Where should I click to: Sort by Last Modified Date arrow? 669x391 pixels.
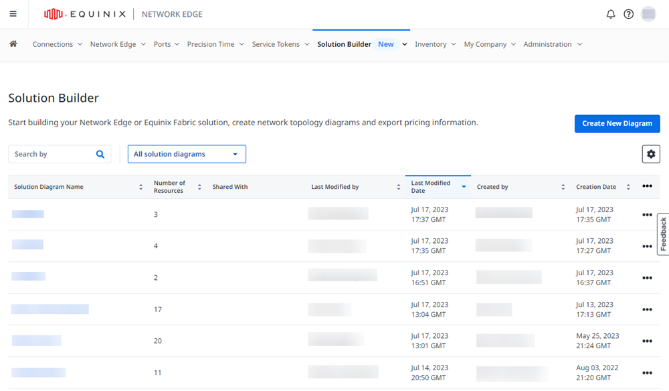click(x=464, y=187)
